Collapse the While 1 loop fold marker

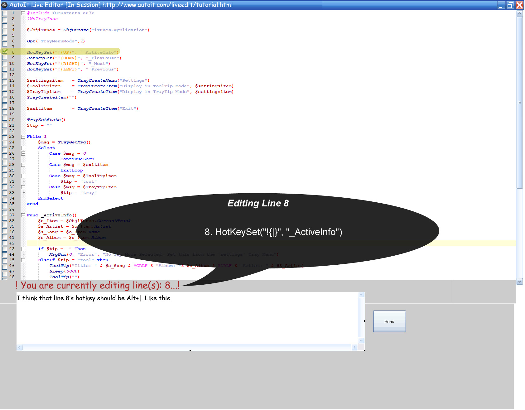tap(23, 137)
